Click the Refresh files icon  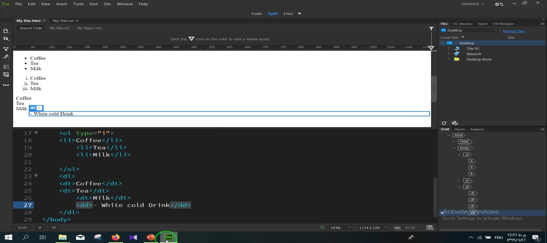pyautogui.click(x=444, y=123)
